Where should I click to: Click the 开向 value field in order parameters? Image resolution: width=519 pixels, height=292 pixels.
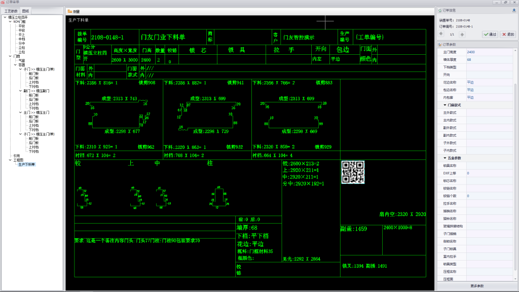pos(490,75)
